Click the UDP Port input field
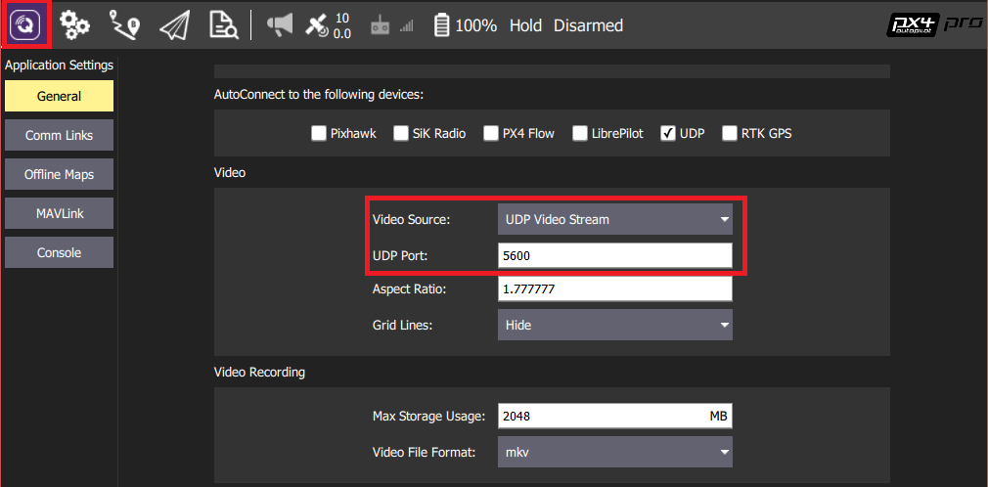This screenshot has width=988, height=487. tap(614, 255)
